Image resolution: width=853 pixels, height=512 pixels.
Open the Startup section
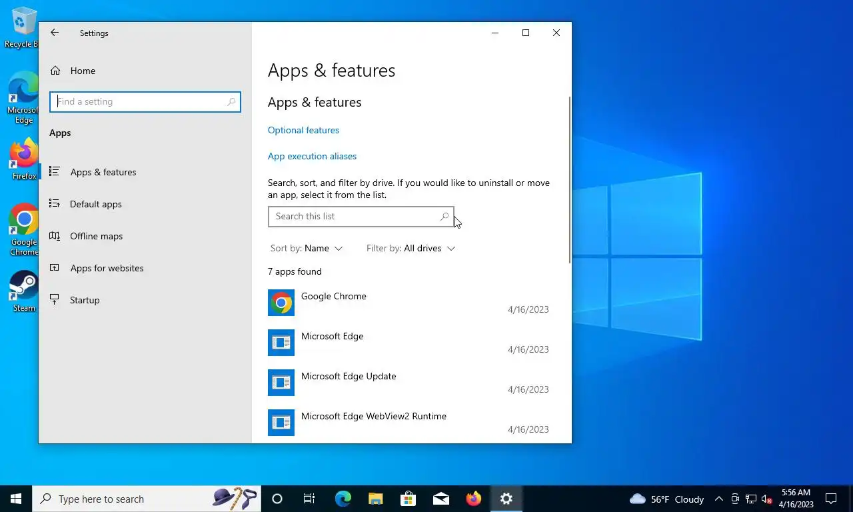(x=145, y=300)
